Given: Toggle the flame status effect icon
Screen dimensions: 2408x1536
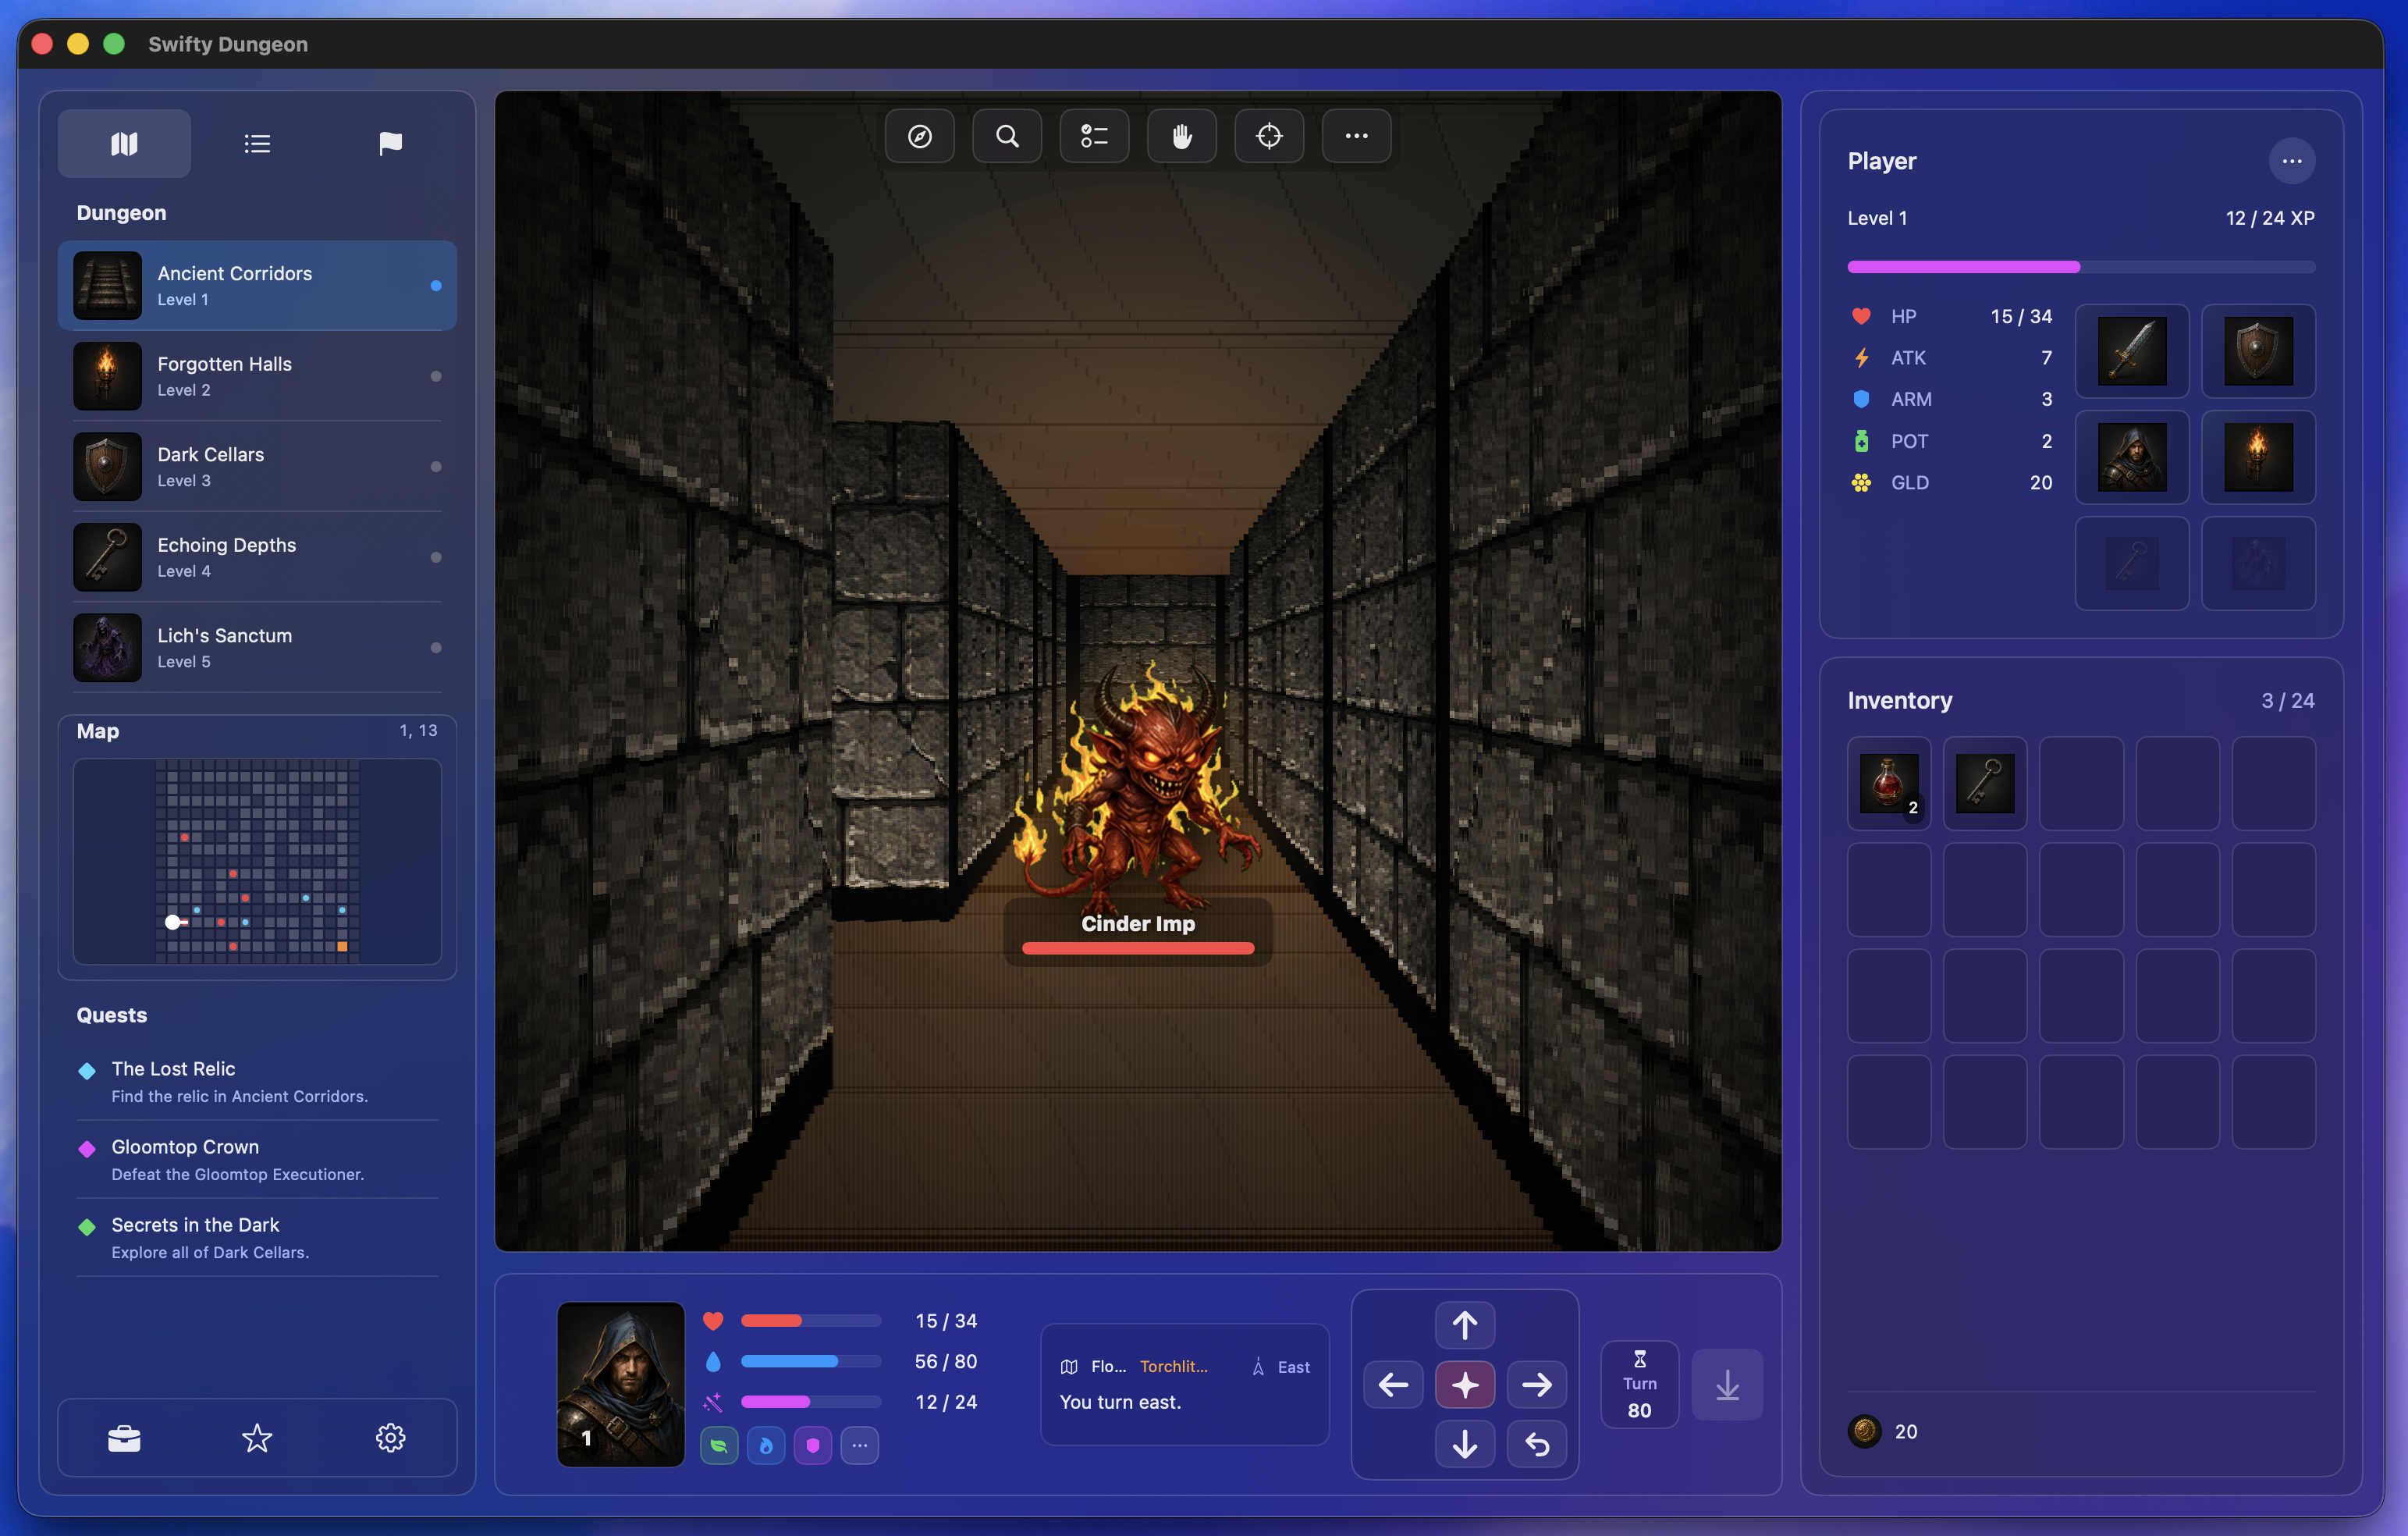Looking at the screenshot, I should tap(766, 1445).
